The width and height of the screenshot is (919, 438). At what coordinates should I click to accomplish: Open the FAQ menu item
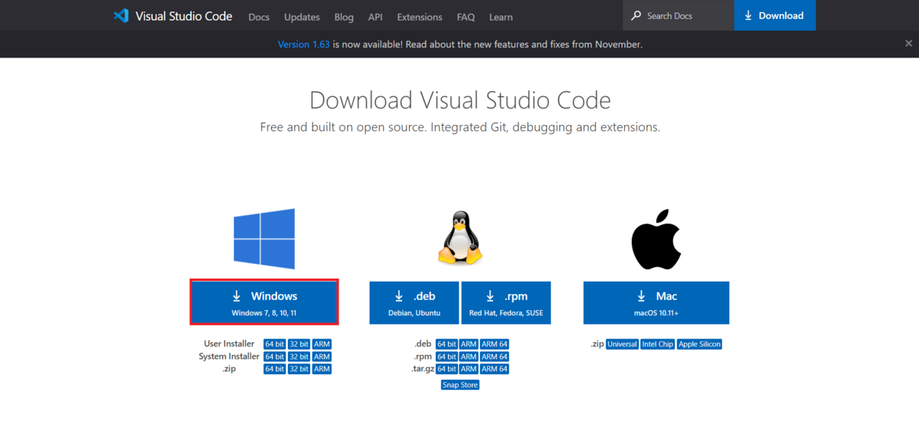click(x=466, y=17)
